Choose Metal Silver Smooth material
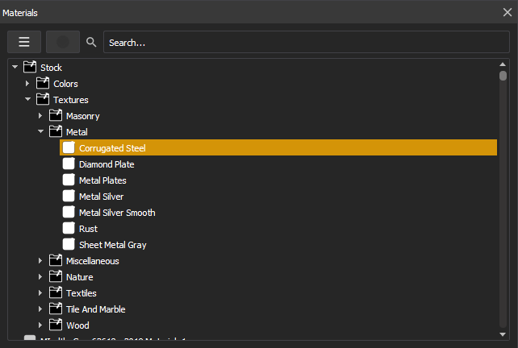Viewport: 518px width, 348px height. [x=117, y=213]
